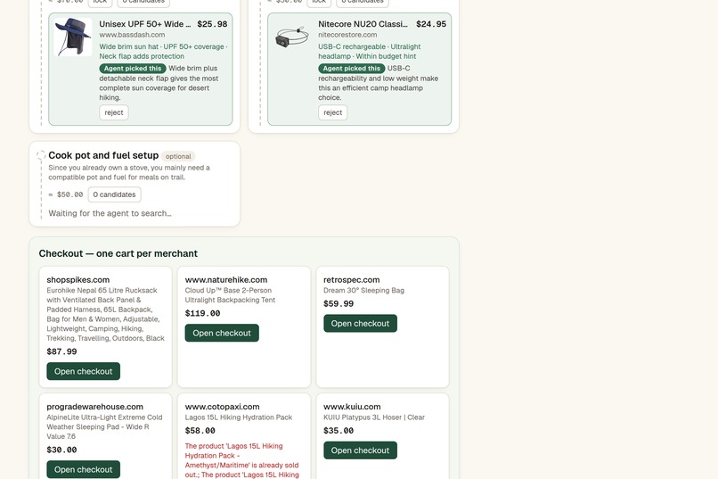Click the Nitecore headlamp product thumbnail
The height and width of the screenshot is (479, 718).
click(291, 37)
